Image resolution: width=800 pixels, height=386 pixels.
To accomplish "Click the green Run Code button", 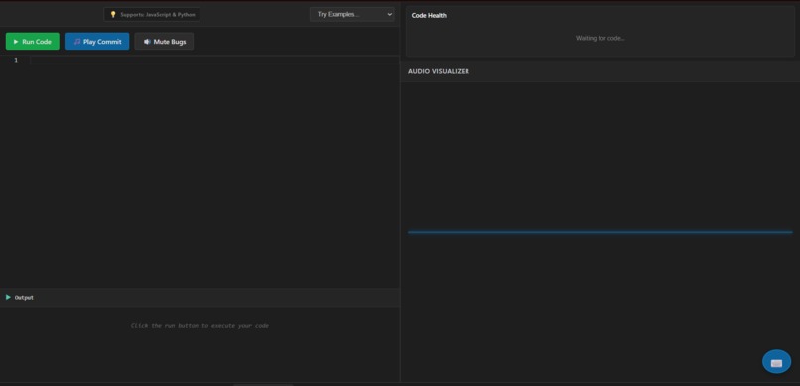I will 32,42.
